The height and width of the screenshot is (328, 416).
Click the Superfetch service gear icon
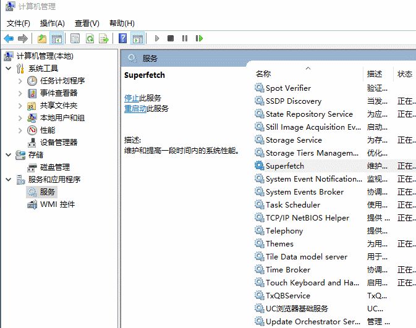[x=259, y=166]
